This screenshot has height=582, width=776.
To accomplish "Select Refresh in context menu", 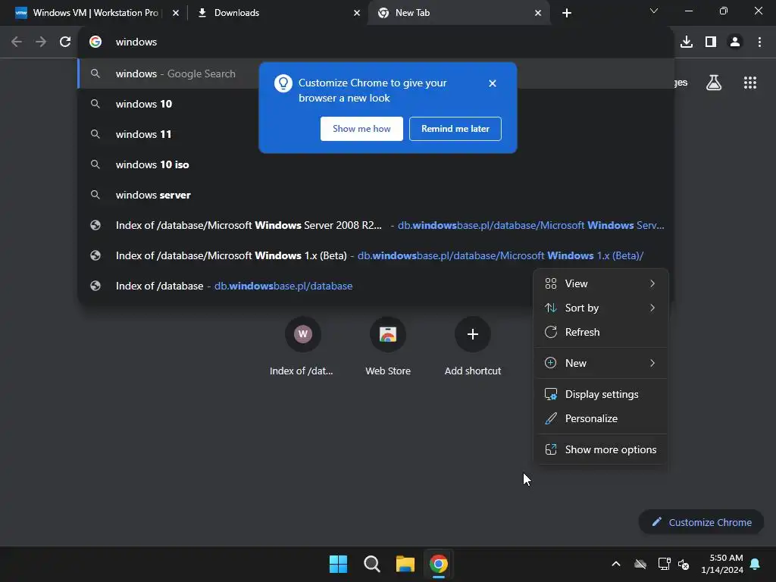I will point(601,332).
